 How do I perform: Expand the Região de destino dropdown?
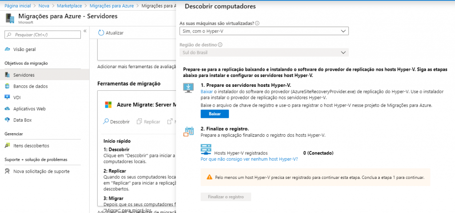[x=264, y=53]
